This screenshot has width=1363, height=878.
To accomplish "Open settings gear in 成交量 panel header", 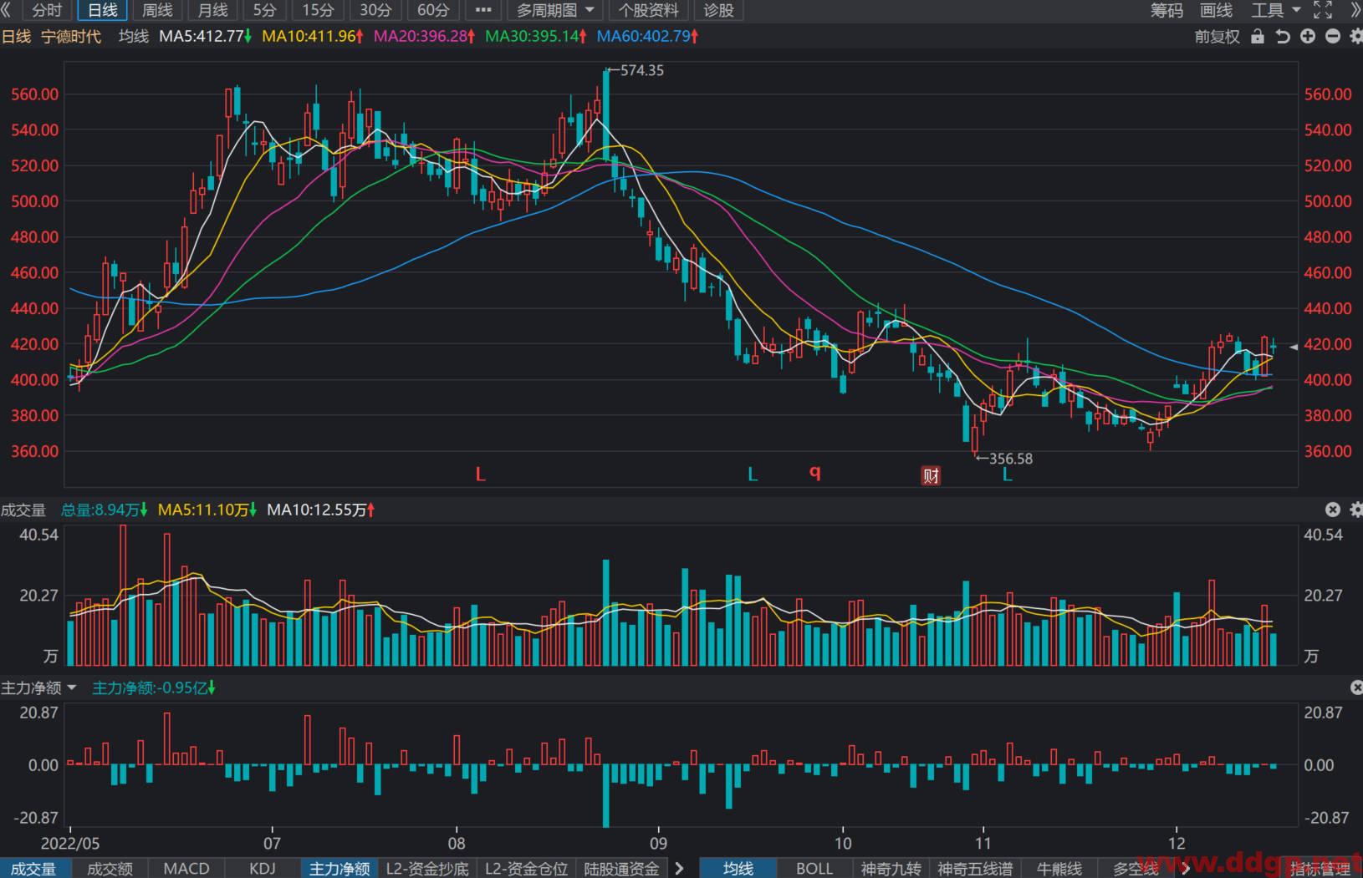I will [1355, 510].
